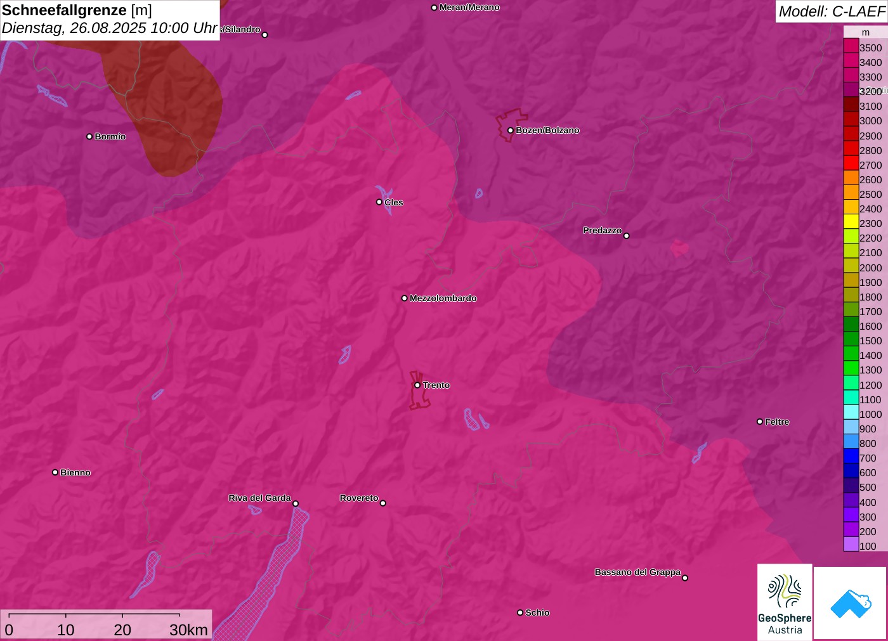
Task: Select the Mezzolombardo town marker
Action: (405, 298)
